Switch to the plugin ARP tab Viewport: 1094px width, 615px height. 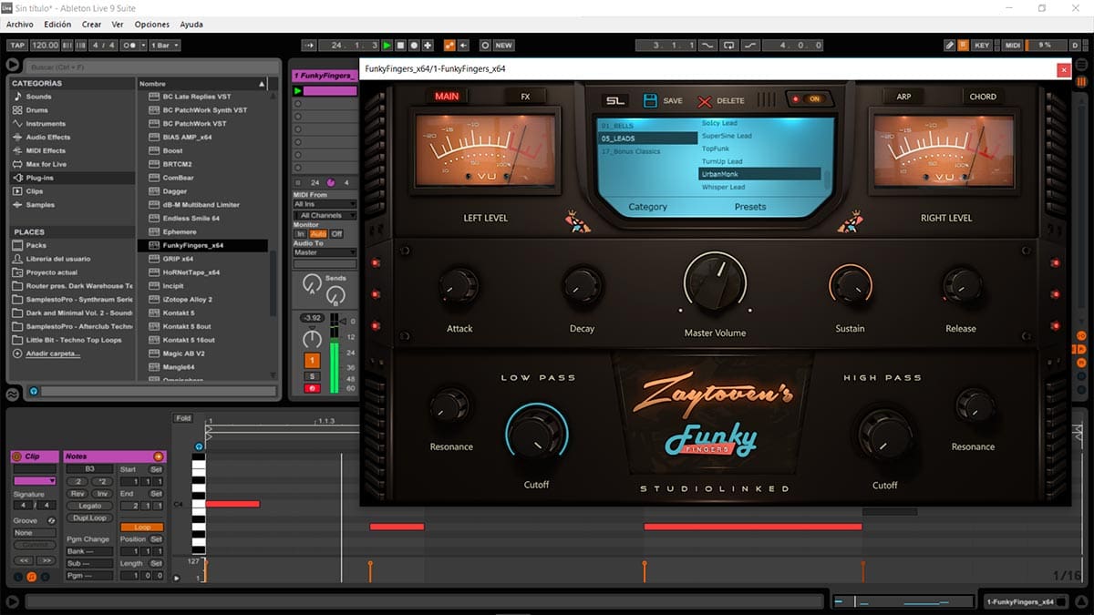pyautogui.click(x=903, y=97)
